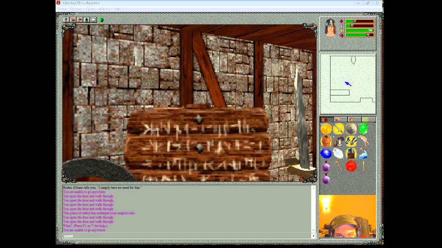The height and width of the screenshot is (248, 442).
Task: Select the leather armor in inventory
Action: pyautogui.click(x=326, y=141)
